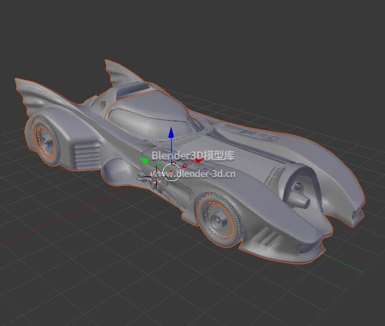Click the front wheel of the Batmobile
385x326 pixels.
click(x=220, y=220)
